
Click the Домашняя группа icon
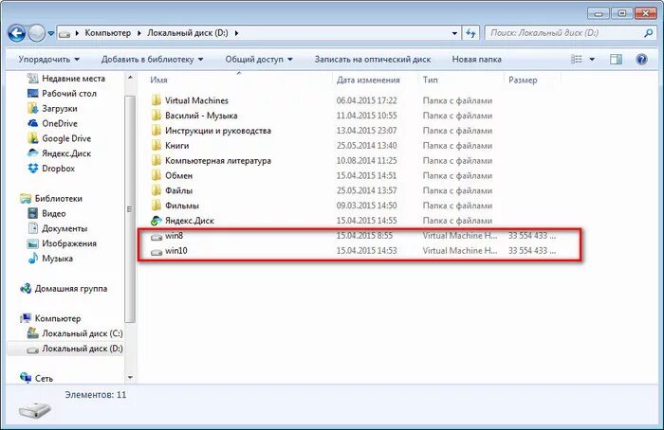click(26, 288)
